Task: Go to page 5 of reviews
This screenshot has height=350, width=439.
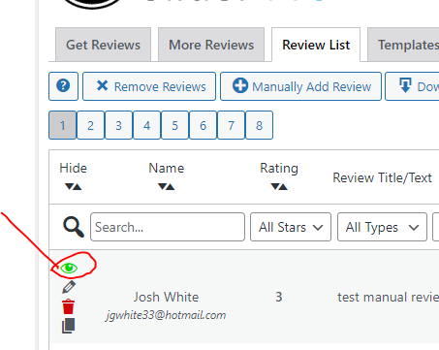Action: point(175,125)
